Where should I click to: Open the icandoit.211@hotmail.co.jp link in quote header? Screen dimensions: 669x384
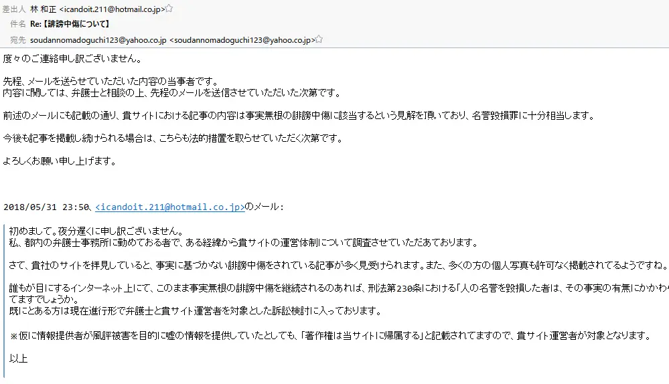pyautogui.click(x=170, y=207)
